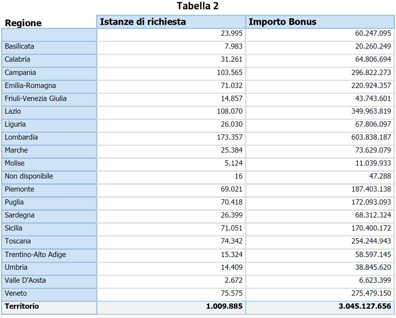The height and width of the screenshot is (318, 396).
Task: Select the 'Non disponibile' row label
Action: [29, 176]
